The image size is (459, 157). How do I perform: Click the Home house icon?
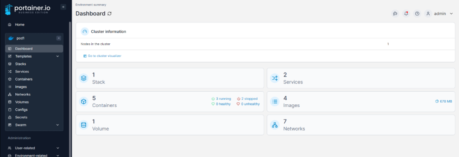[10, 25]
